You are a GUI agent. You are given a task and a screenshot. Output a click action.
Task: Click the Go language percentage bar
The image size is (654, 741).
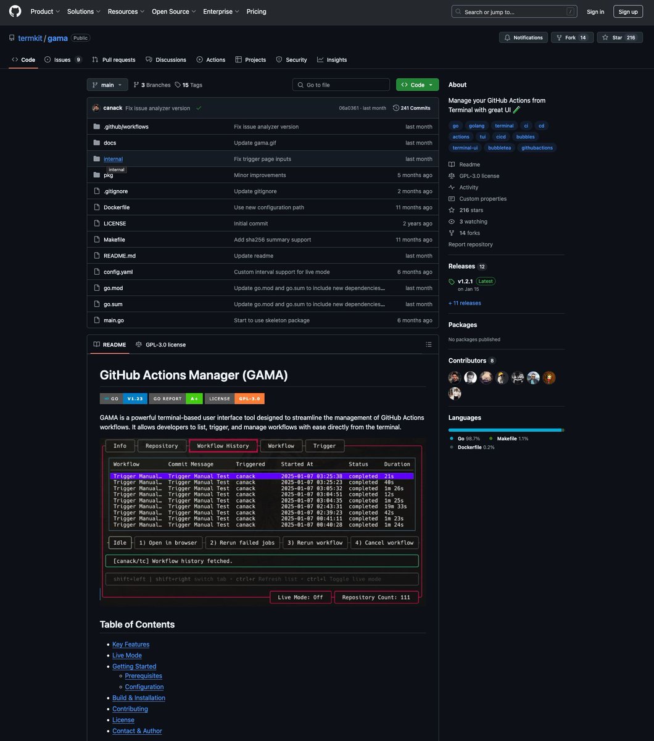[x=505, y=430]
